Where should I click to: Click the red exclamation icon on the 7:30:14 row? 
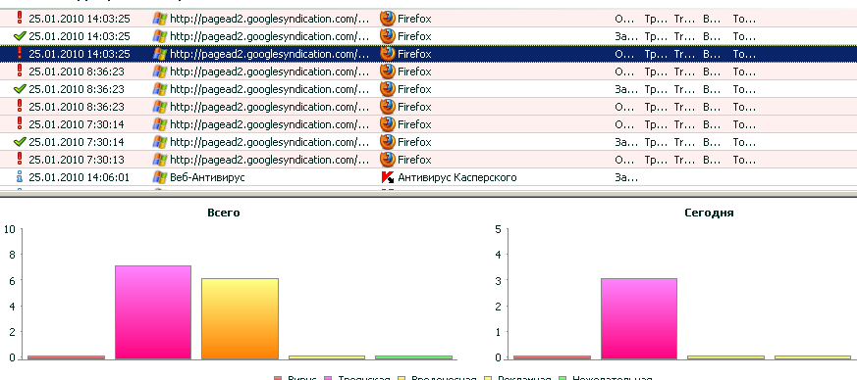(x=21, y=123)
